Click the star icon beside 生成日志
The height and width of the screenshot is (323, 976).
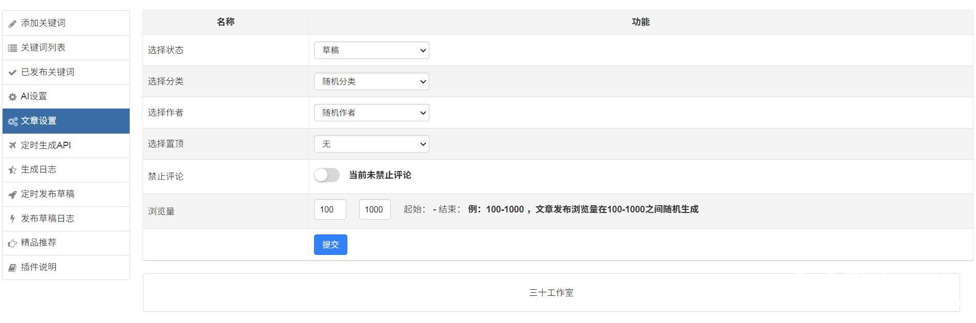(12, 170)
